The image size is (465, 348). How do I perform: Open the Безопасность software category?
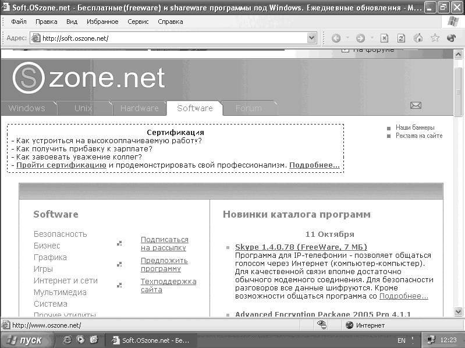pos(60,234)
